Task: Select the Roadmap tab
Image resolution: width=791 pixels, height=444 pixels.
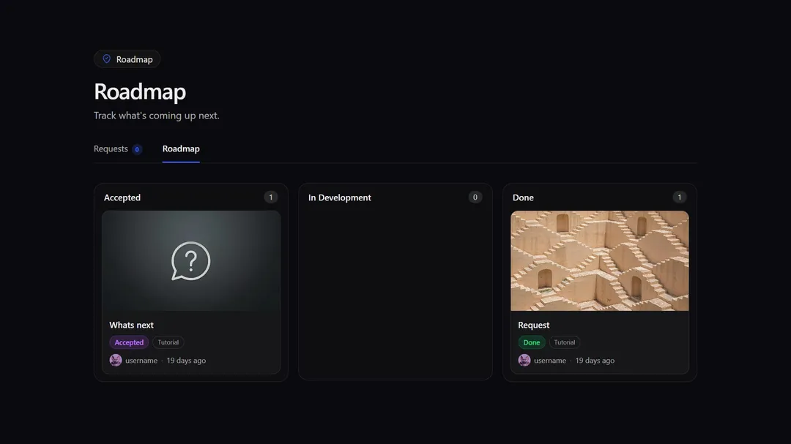Action: pyautogui.click(x=181, y=148)
